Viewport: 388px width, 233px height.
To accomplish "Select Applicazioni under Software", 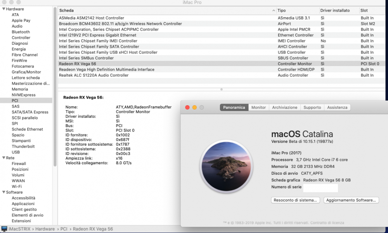I will tap(23, 203).
